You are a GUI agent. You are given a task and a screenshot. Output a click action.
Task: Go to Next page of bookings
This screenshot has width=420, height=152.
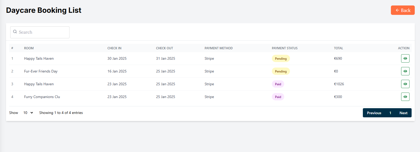point(403,113)
